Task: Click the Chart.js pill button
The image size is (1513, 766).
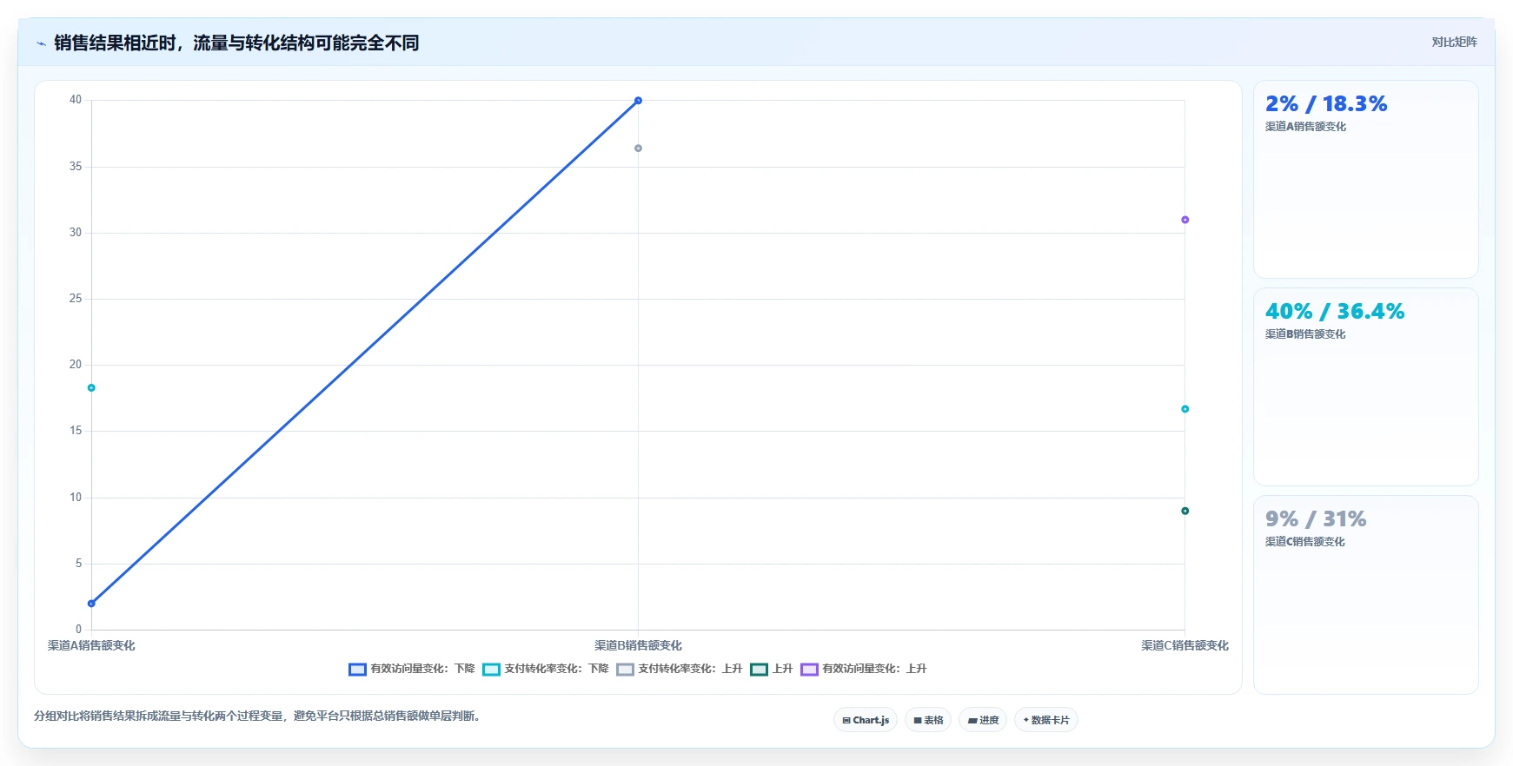Action: pyautogui.click(x=866, y=720)
